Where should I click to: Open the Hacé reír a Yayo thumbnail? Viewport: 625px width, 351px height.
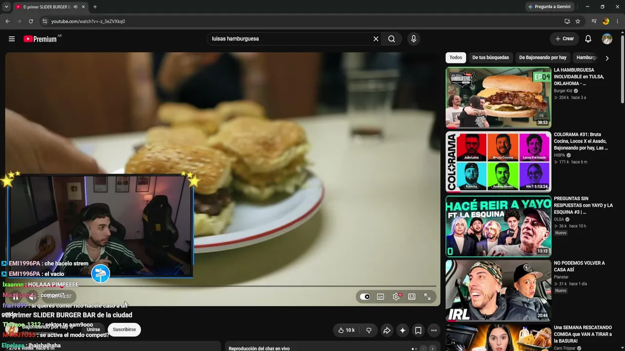[x=498, y=226]
